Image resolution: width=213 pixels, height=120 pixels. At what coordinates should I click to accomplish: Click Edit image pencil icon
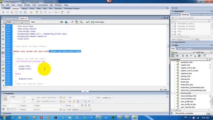(x=74, y=101)
